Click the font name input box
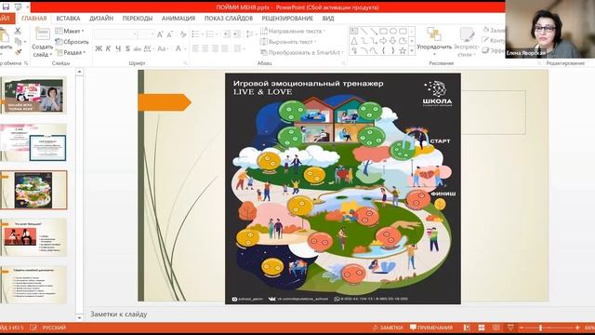Image resolution: width=595 pixels, height=335 pixels. tap(115, 34)
